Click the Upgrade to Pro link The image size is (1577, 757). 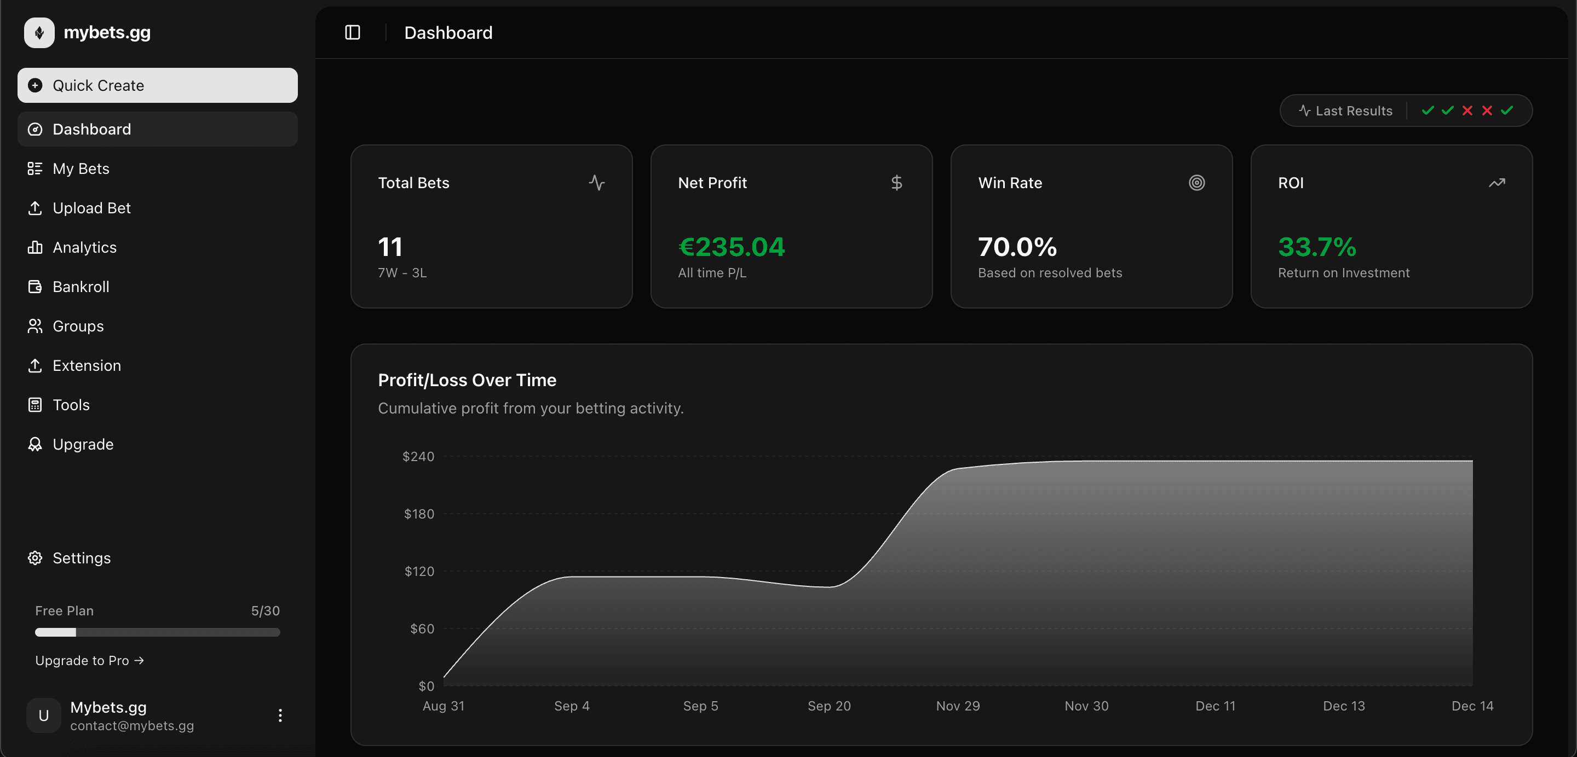coord(89,660)
